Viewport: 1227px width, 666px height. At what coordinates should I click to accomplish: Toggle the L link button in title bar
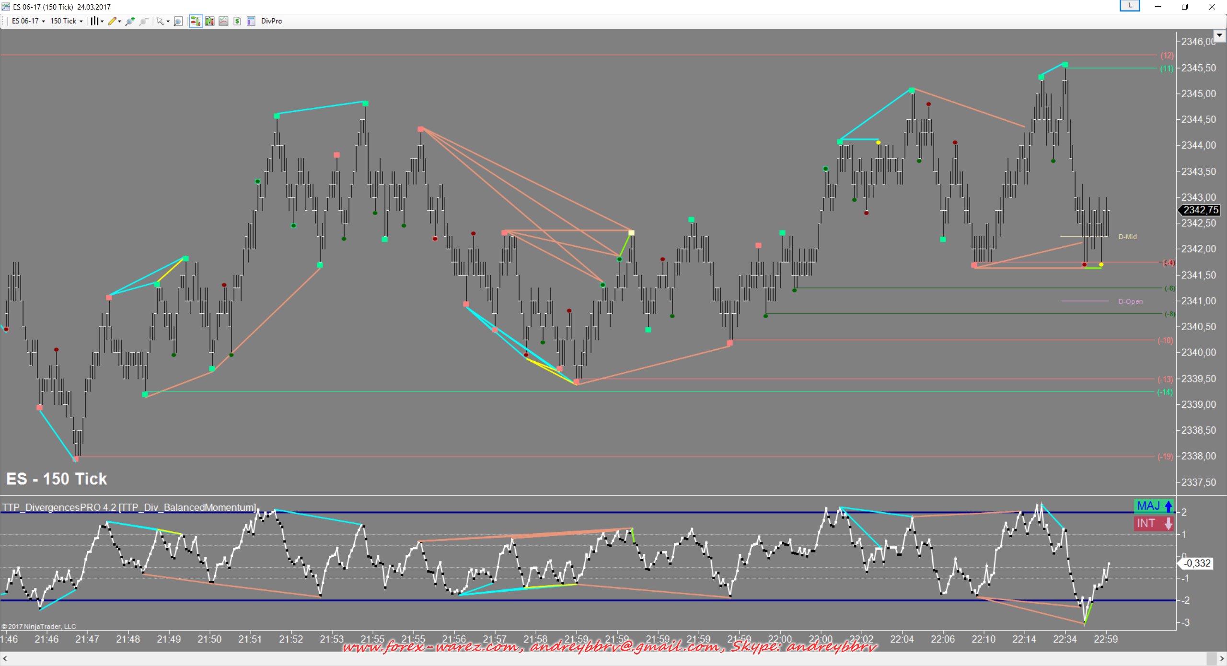pos(1130,6)
